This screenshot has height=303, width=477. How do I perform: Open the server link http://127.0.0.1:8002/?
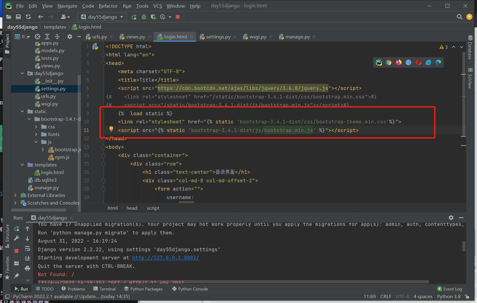tap(166, 258)
